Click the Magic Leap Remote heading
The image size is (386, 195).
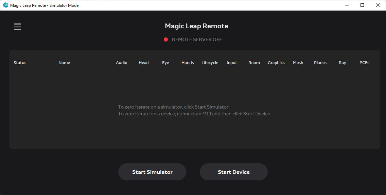click(196, 26)
